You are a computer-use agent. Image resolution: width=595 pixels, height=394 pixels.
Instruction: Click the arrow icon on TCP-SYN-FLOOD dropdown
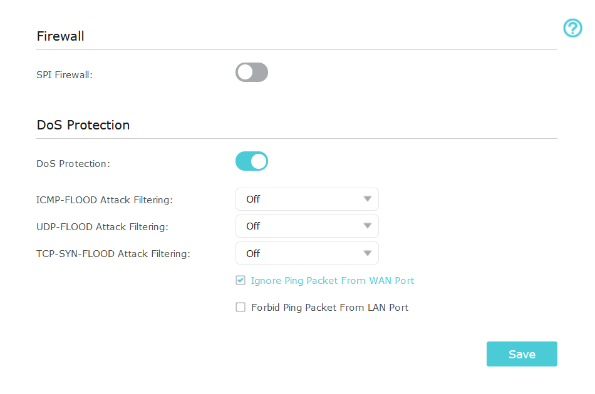click(367, 253)
